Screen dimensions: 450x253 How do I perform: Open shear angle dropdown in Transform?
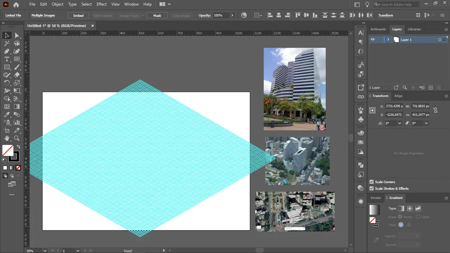[426, 123]
